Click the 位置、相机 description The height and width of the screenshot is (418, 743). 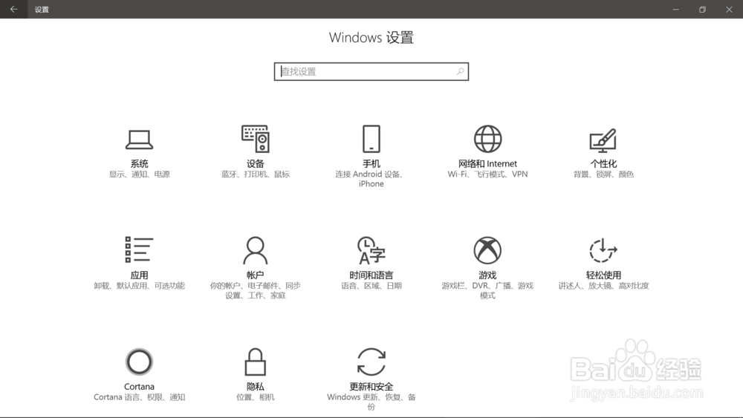[x=256, y=397]
